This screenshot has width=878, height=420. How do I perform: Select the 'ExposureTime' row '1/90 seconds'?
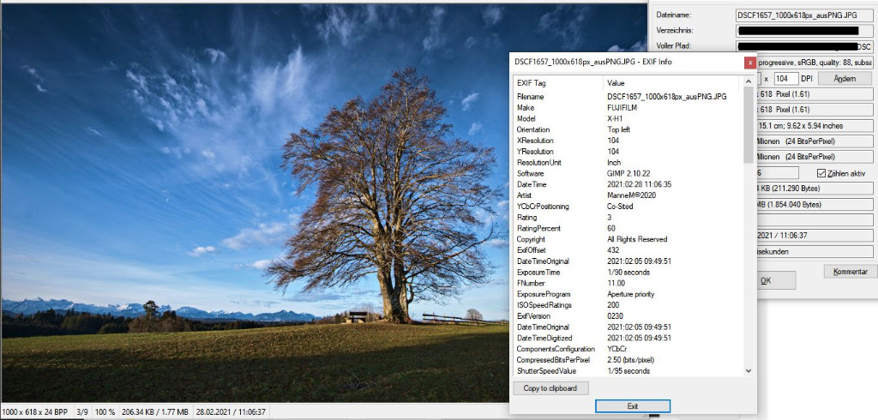tap(628, 273)
